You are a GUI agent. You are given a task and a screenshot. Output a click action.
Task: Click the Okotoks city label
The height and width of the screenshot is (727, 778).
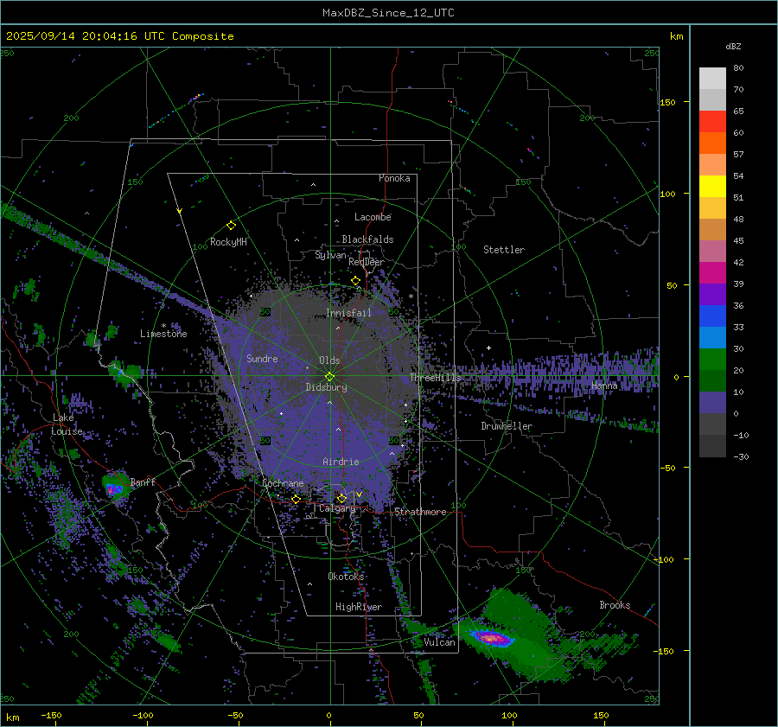click(x=346, y=576)
